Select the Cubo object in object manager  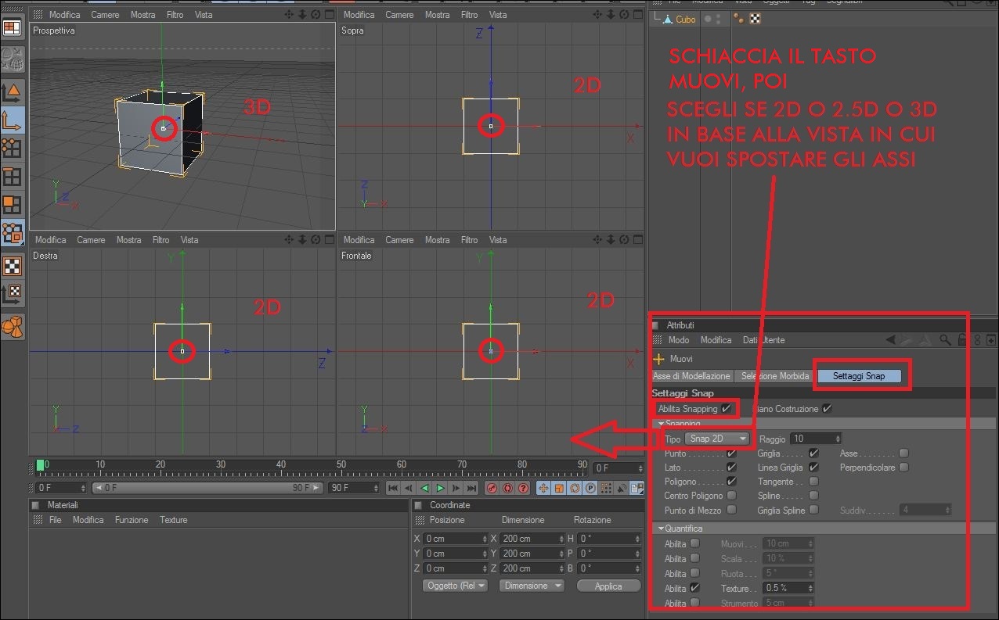[685, 20]
